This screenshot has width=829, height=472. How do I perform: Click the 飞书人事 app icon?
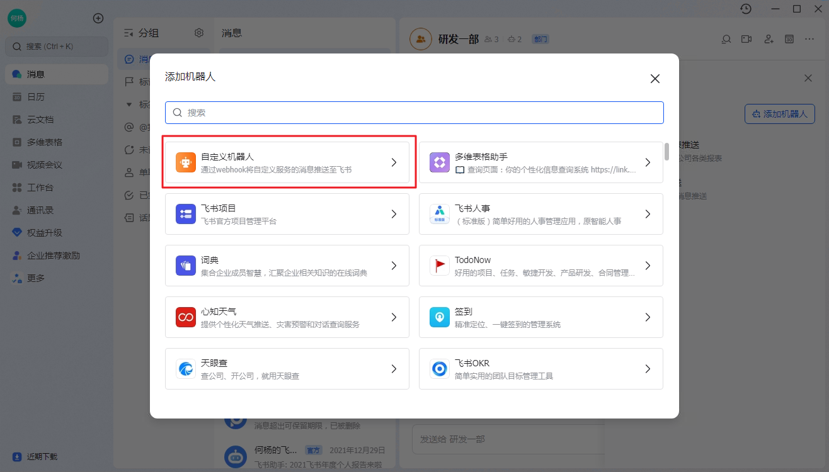point(440,214)
